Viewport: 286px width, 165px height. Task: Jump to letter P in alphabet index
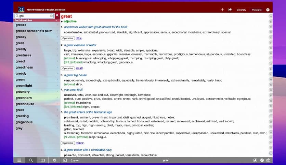point(271,95)
